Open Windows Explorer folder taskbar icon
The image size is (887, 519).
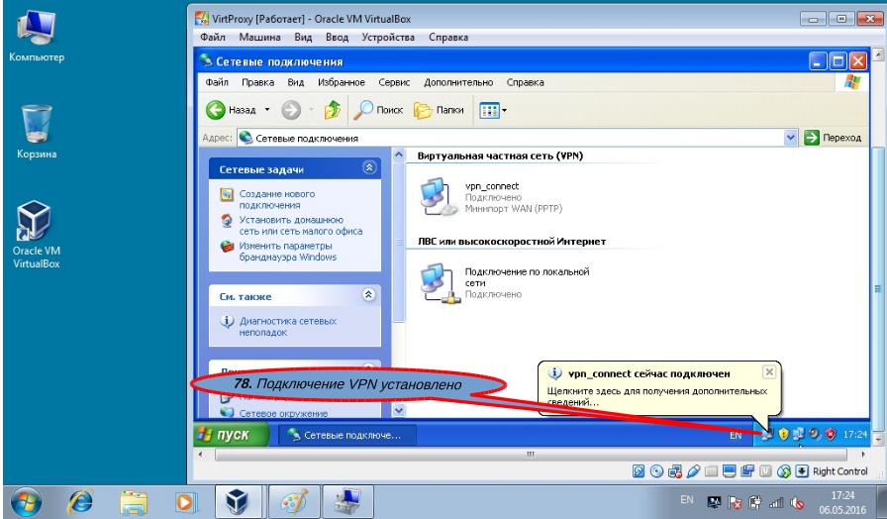pyautogui.click(x=133, y=501)
